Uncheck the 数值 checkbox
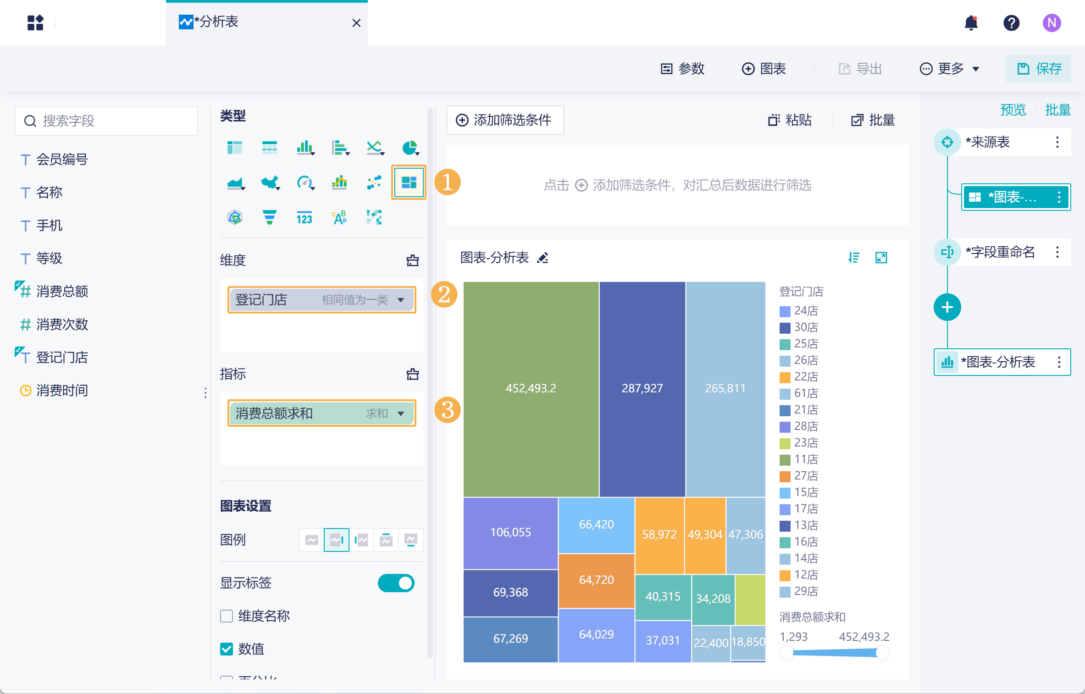 point(227,649)
